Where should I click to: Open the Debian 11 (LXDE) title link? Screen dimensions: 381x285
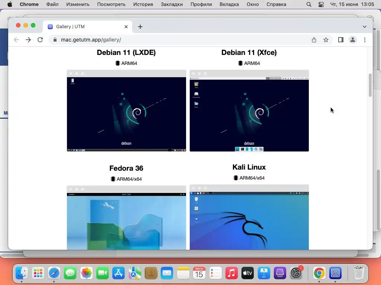(127, 52)
